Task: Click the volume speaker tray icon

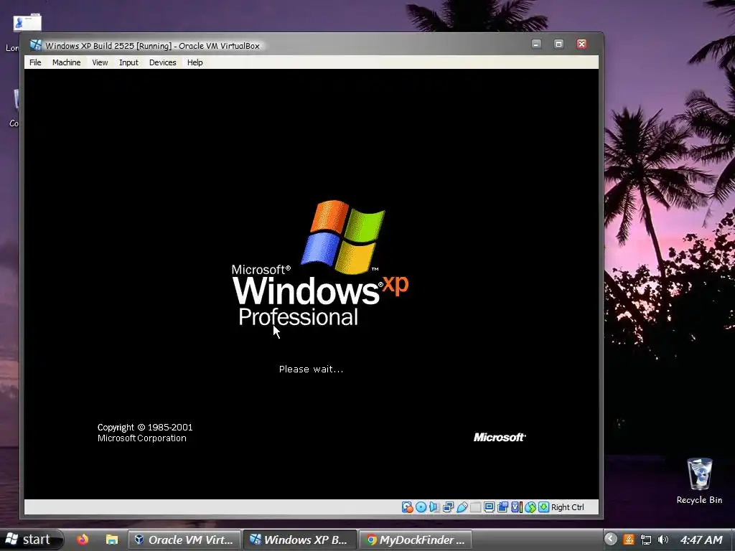Action: (663, 540)
